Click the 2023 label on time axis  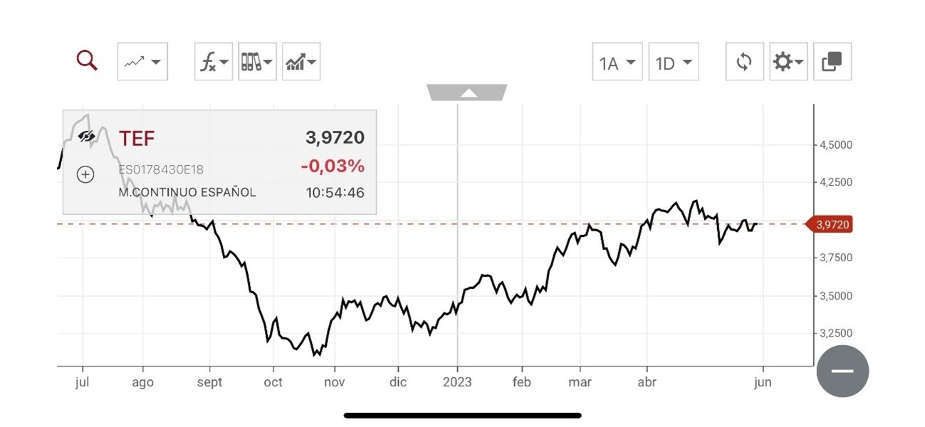(x=457, y=382)
